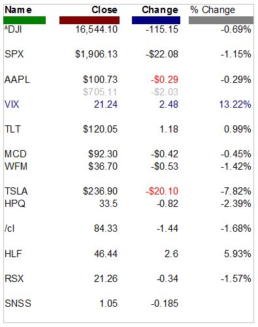The width and height of the screenshot is (258, 327).
Task: Select the Close column header
Action: tap(105, 10)
